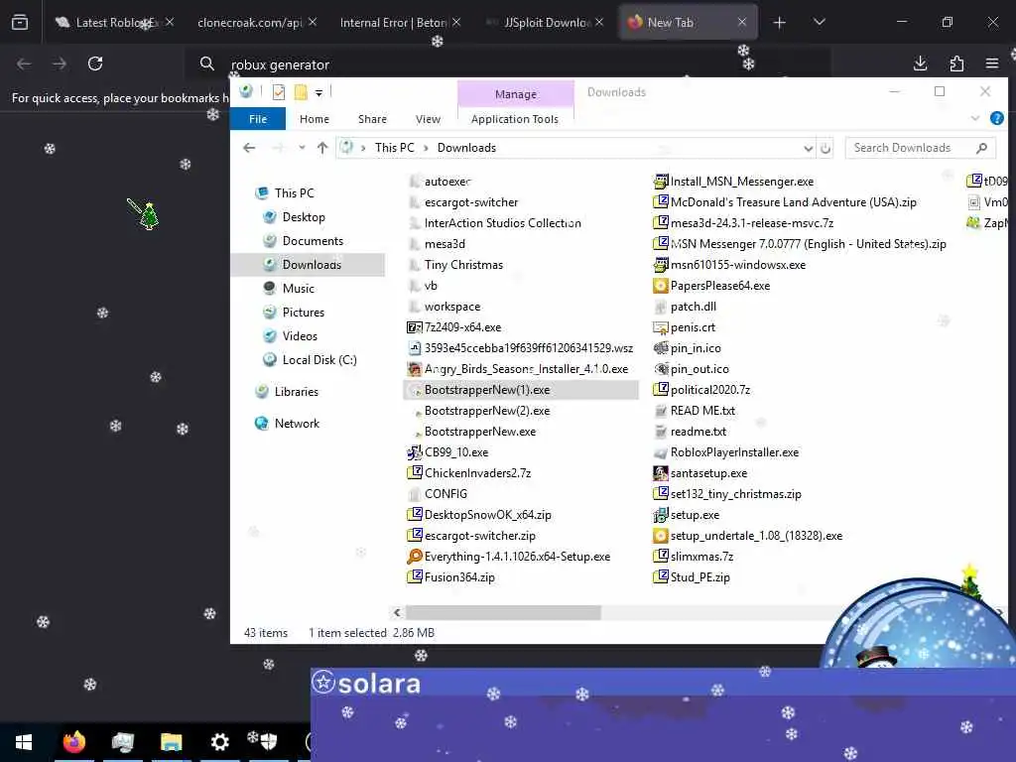Open browser extensions puzzle icon
Screen dimensions: 1016x762
[956, 63]
